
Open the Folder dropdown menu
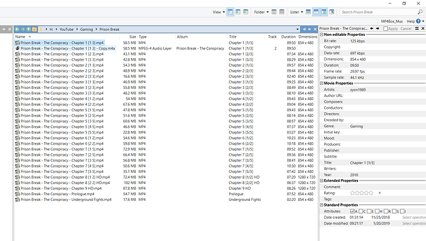[261, 12]
